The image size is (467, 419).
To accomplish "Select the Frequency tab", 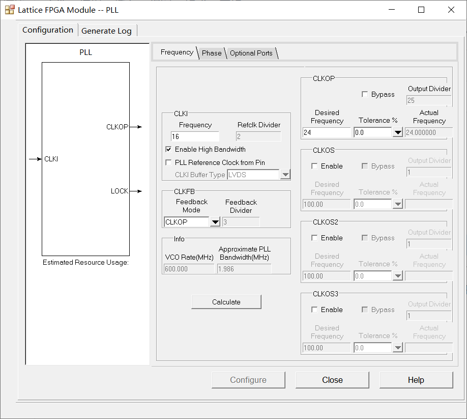I will pos(177,52).
